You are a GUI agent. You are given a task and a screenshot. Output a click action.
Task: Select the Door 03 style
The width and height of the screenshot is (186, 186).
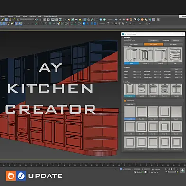tap(153, 113)
